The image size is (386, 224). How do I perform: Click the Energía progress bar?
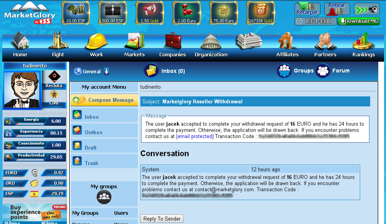click(x=30, y=124)
